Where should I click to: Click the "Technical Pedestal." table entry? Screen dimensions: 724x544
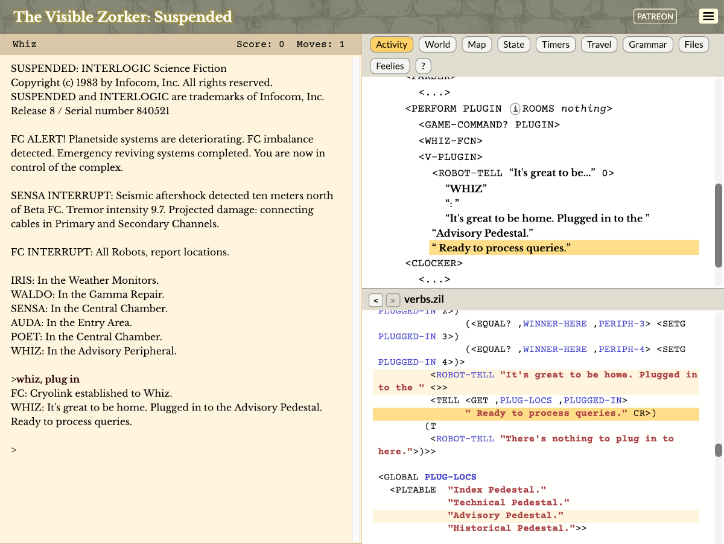coord(509,502)
